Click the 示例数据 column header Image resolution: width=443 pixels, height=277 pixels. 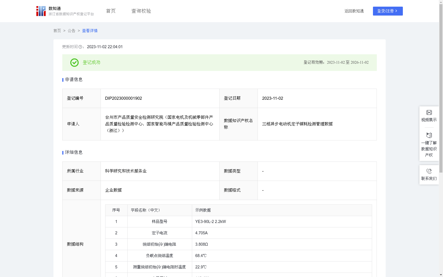[x=282, y=210]
